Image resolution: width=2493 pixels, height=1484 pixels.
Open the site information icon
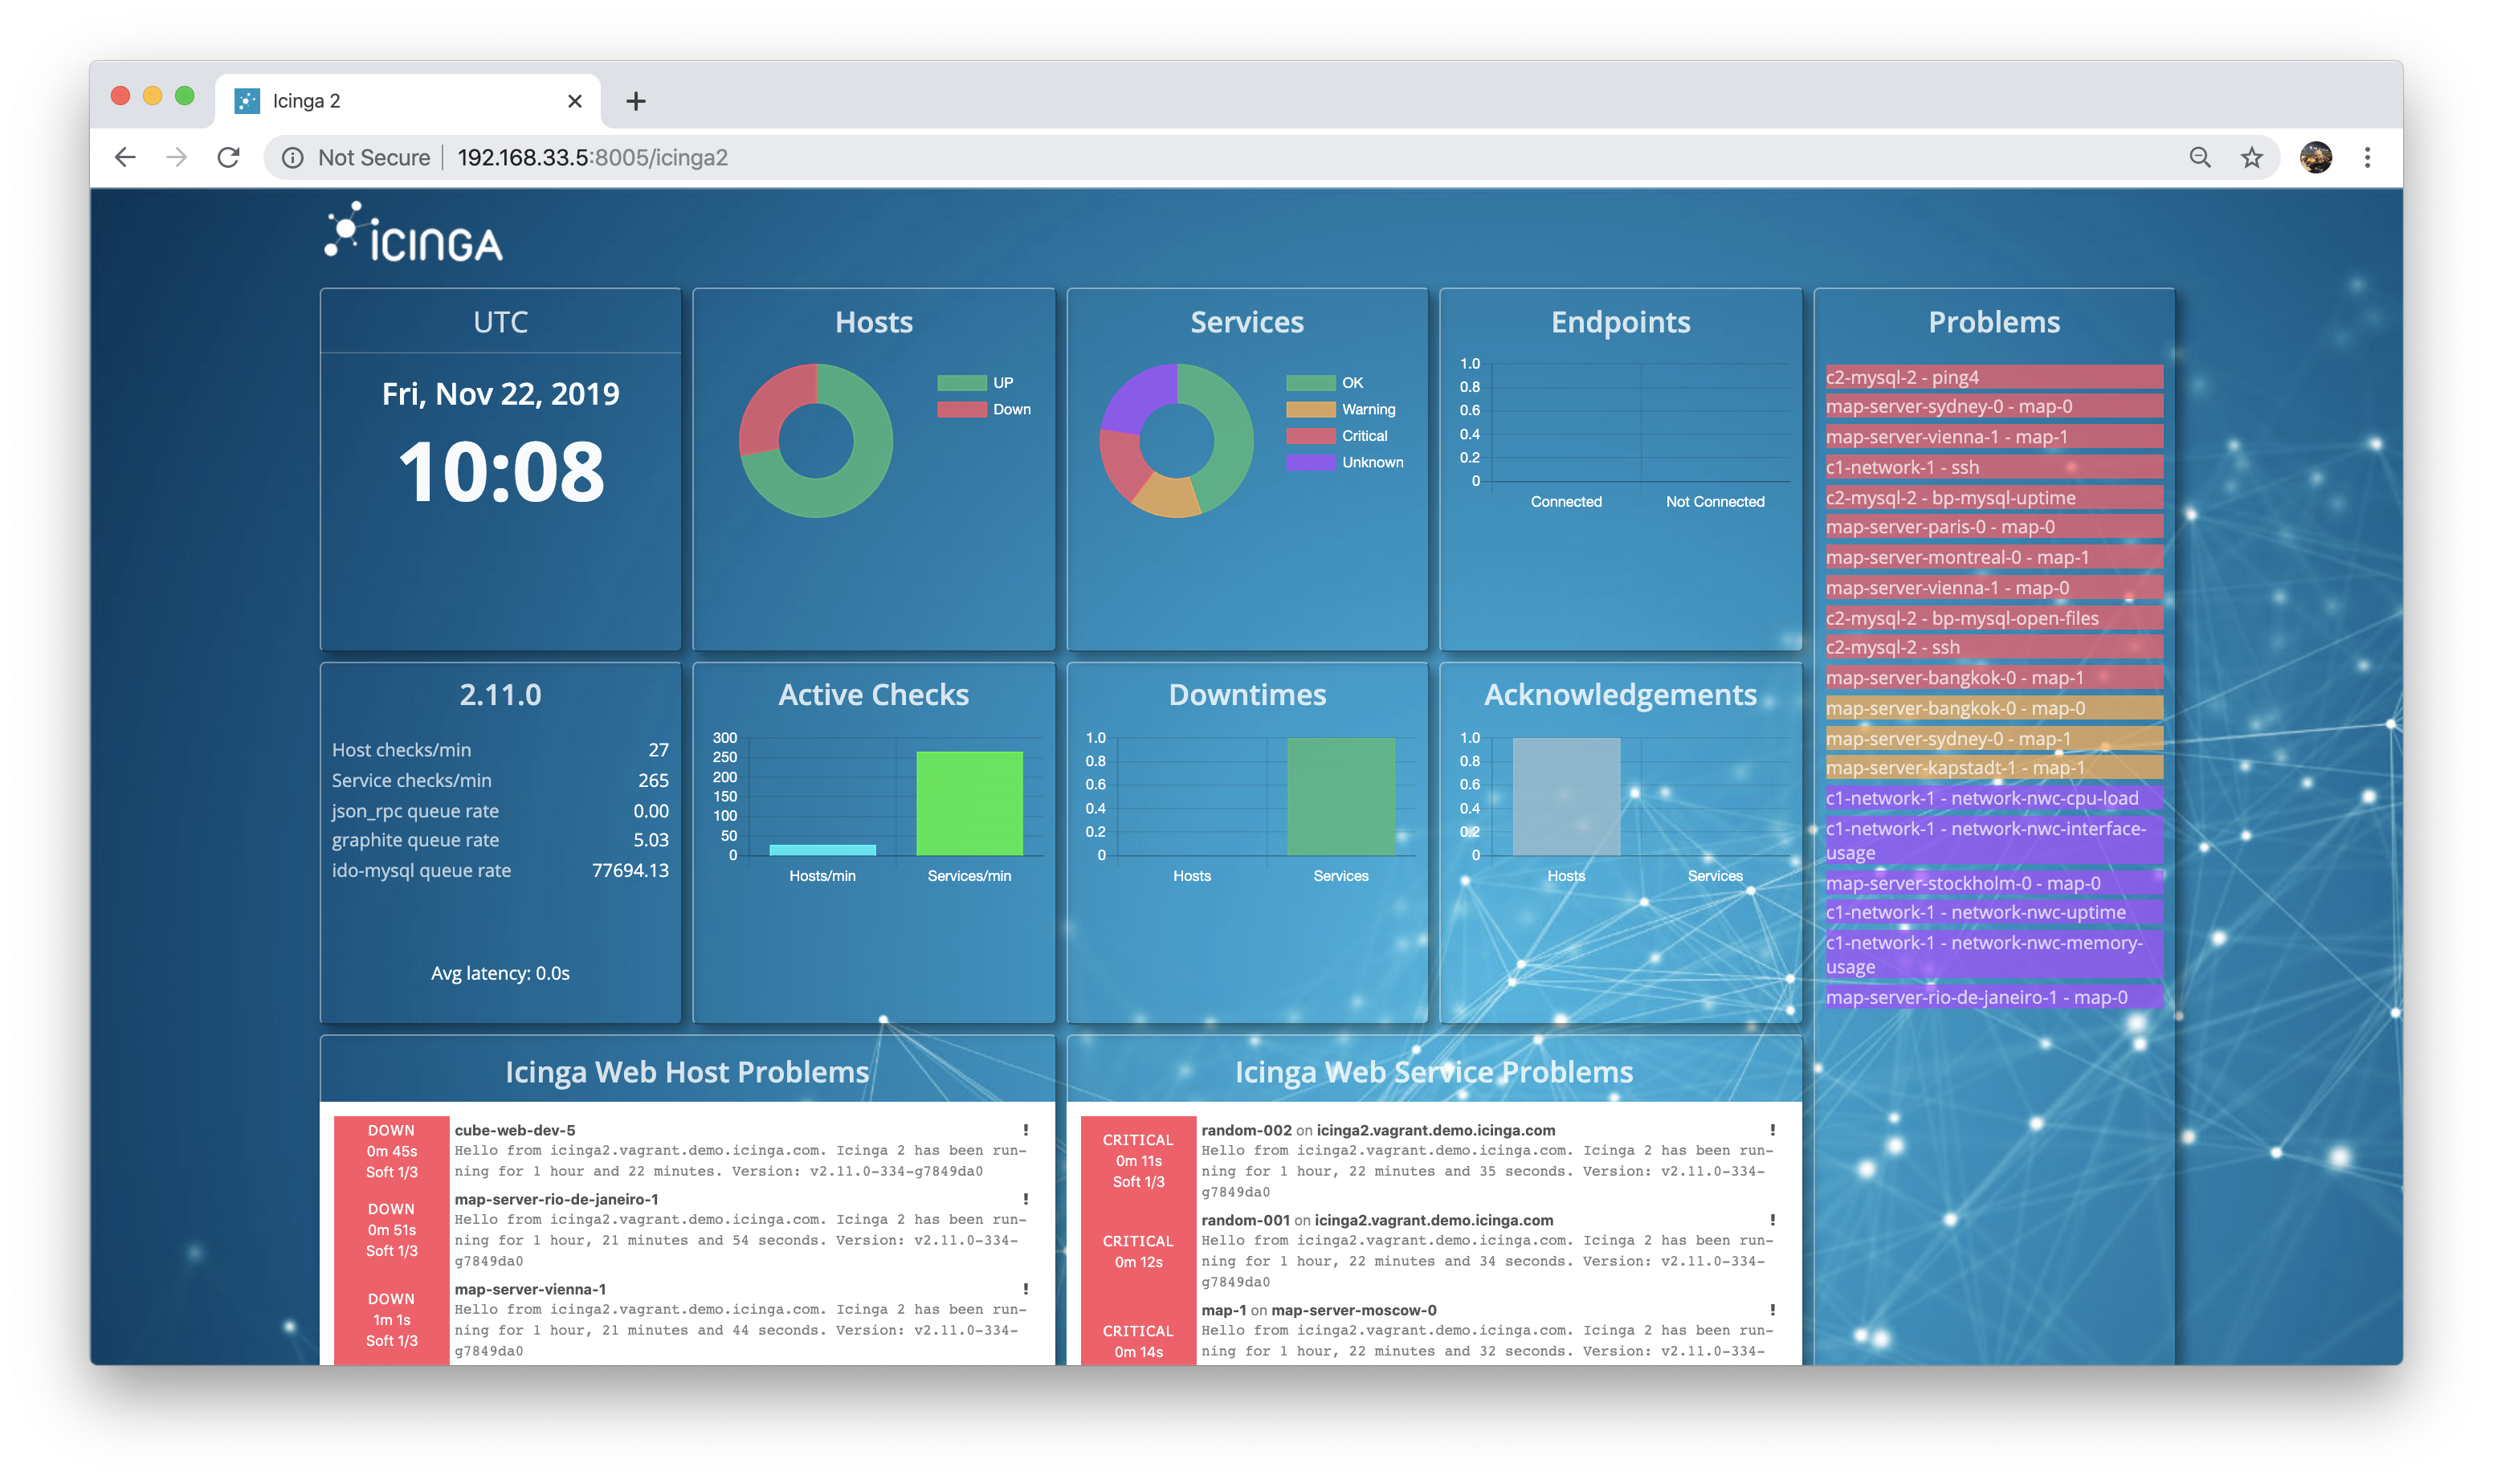pyautogui.click(x=292, y=158)
